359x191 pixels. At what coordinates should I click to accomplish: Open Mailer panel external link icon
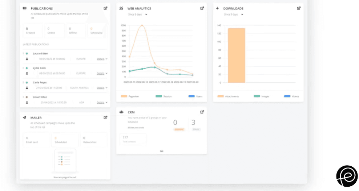pyautogui.click(x=105, y=117)
